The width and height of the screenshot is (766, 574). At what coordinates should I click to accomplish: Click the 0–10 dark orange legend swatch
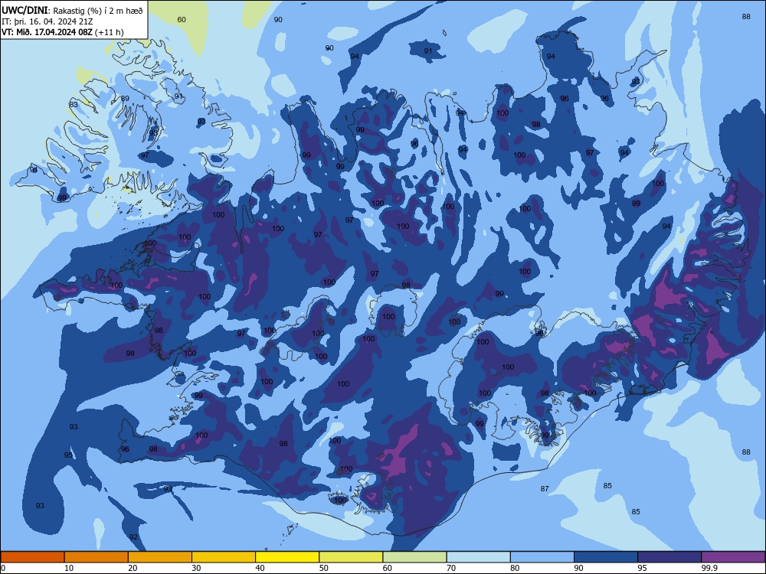pyautogui.click(x=32, y=557)
